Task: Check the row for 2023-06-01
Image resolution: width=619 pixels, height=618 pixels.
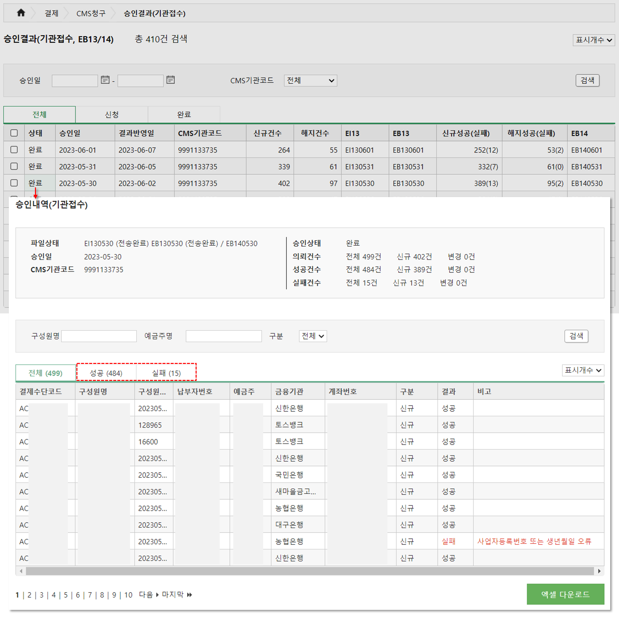Action: coord(14,150)
